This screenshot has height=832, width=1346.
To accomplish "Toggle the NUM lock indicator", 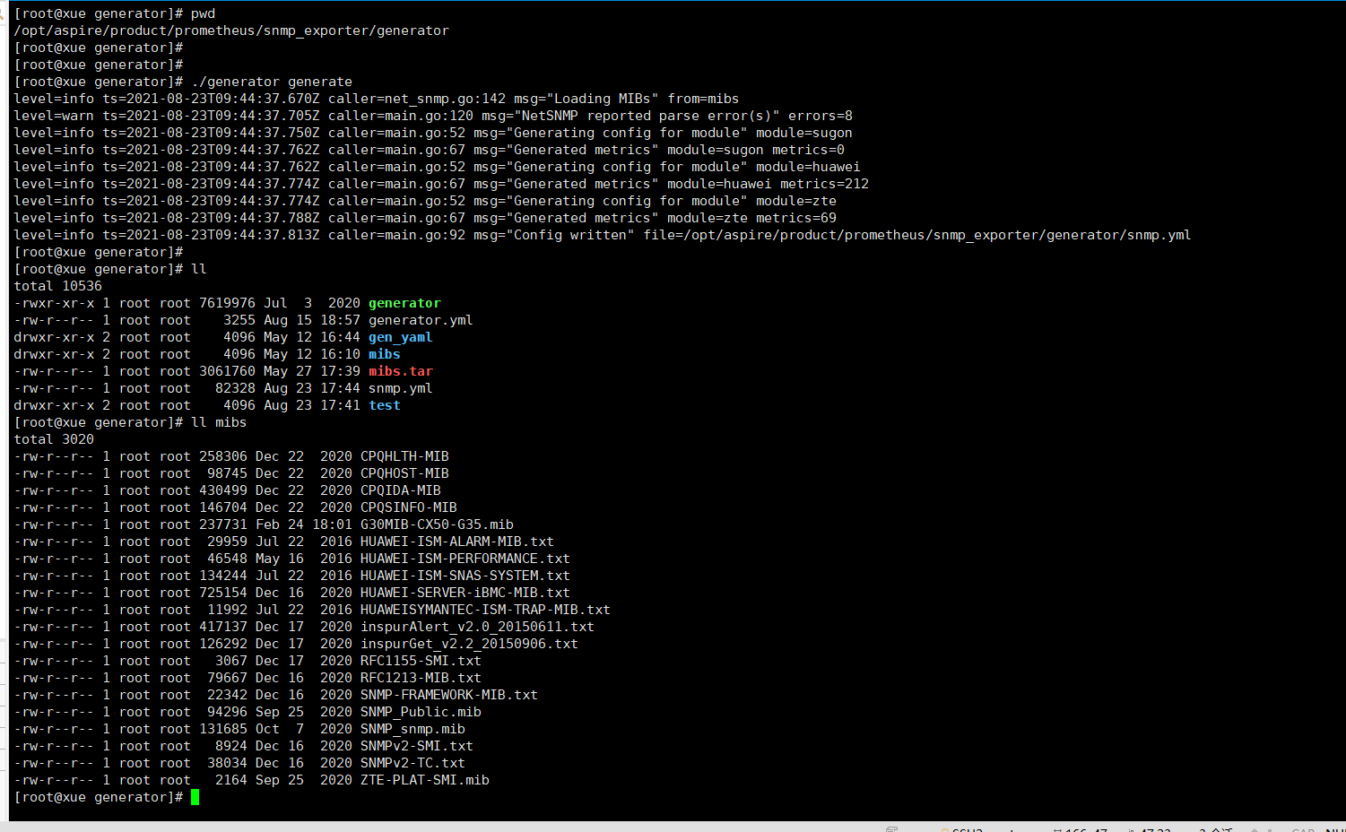I will [1335, 829].
